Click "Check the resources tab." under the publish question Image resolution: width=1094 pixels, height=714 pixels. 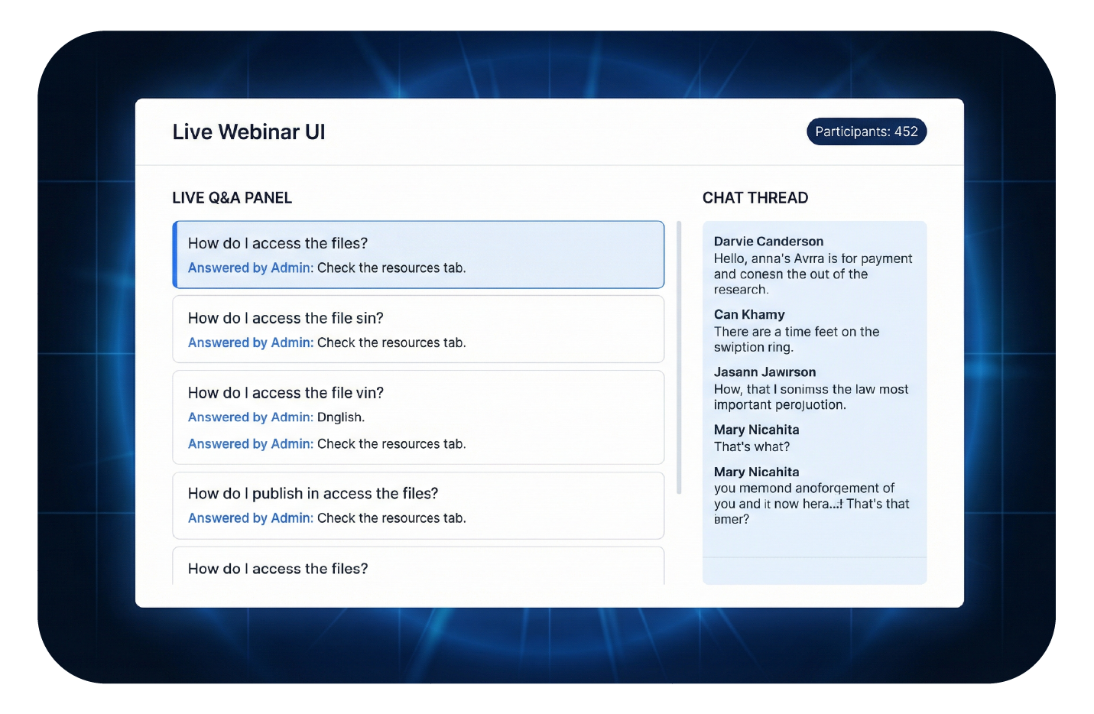tap(391, 518)
